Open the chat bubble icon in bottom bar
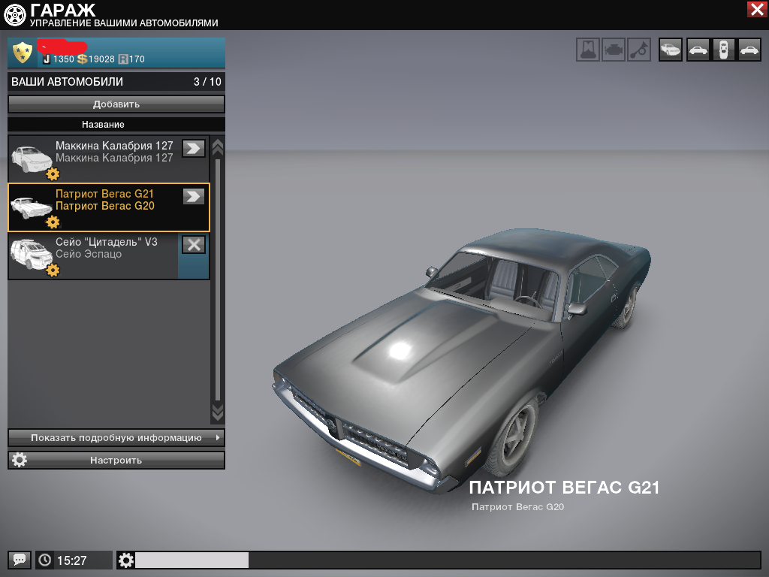Viewport: 769px width, 577px height. tap(20, 560)
